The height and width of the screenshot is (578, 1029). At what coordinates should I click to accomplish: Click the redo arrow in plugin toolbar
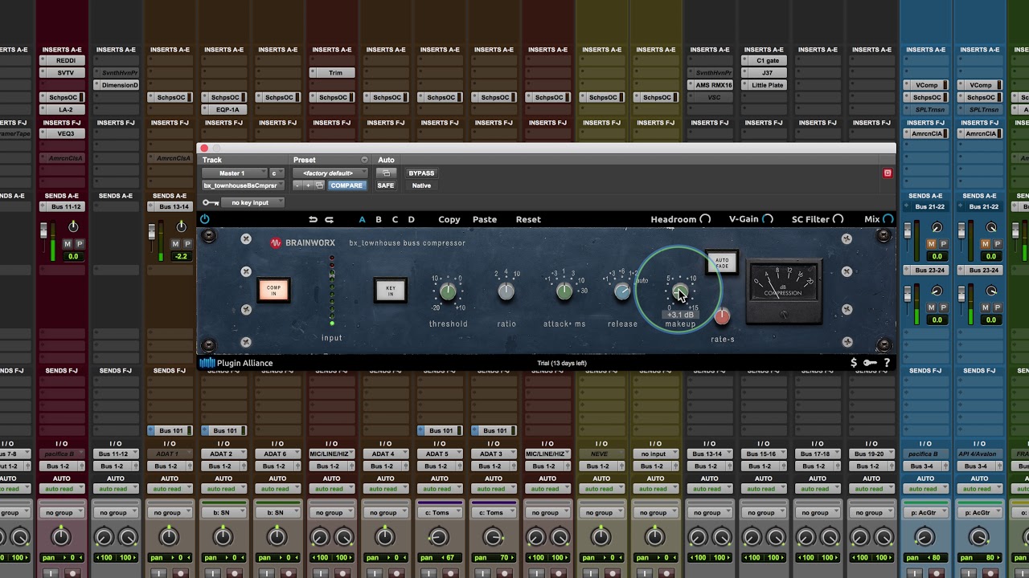click(x=330, y=219)
